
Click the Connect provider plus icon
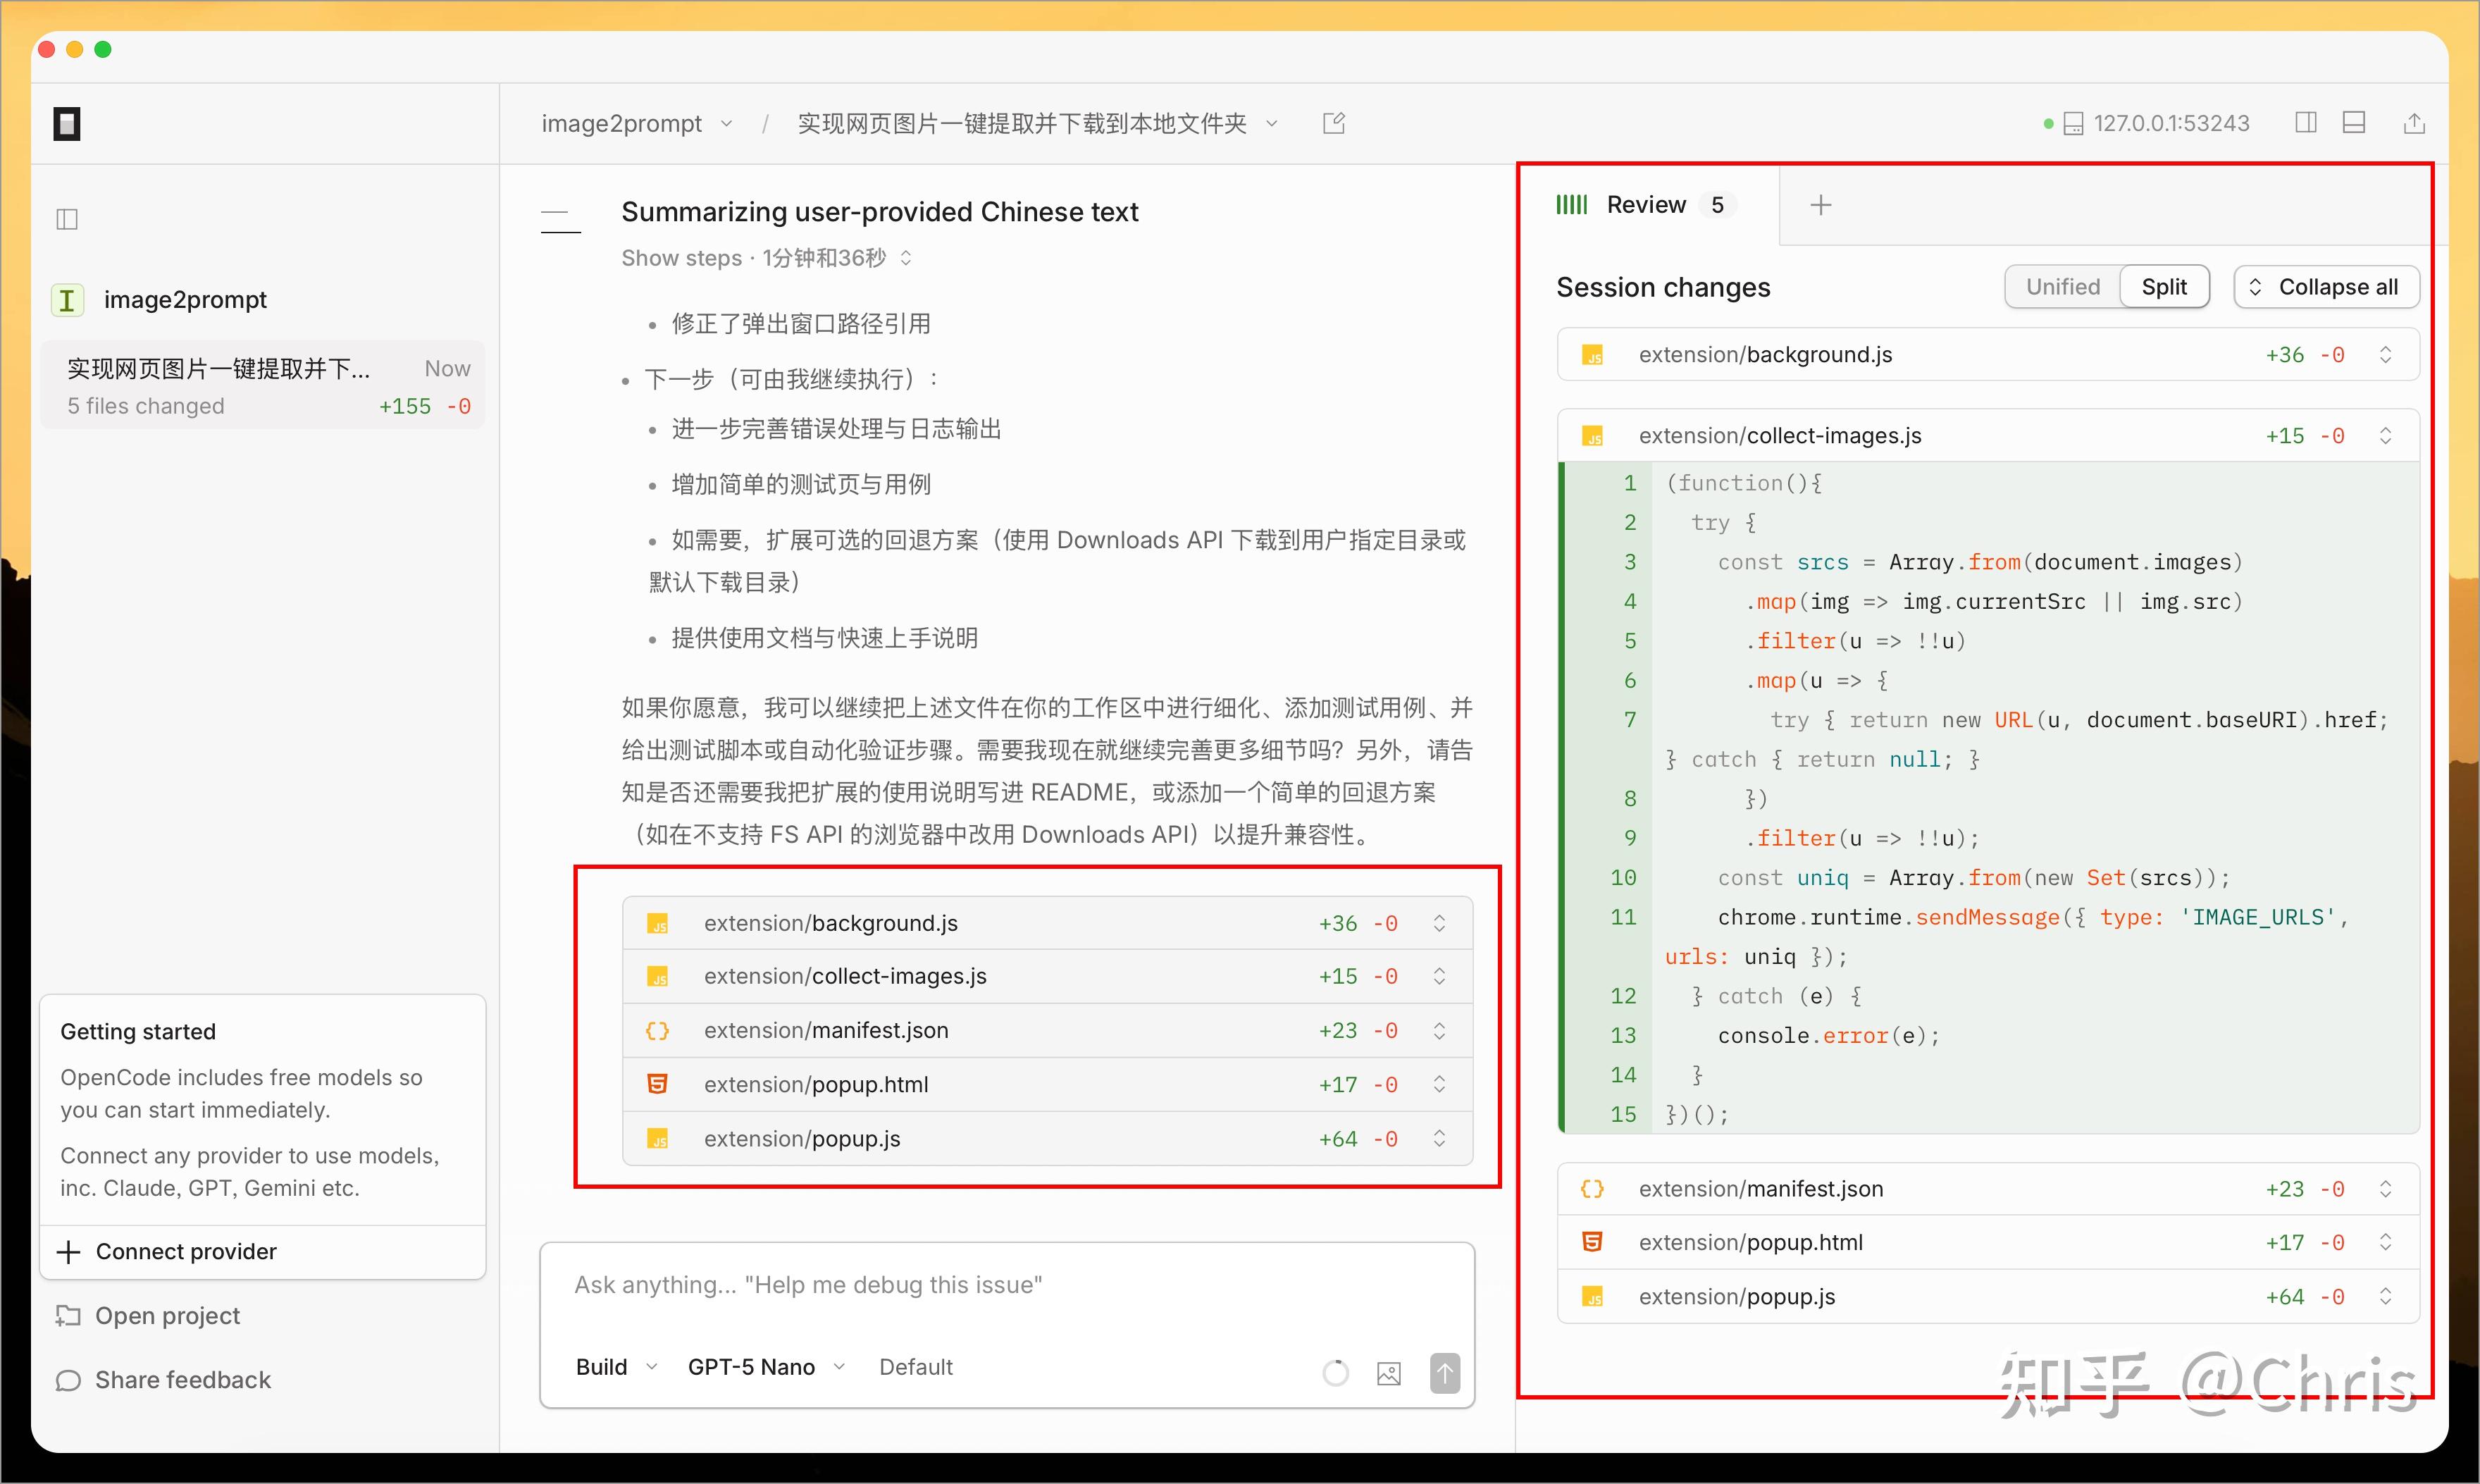point(68,1252)
